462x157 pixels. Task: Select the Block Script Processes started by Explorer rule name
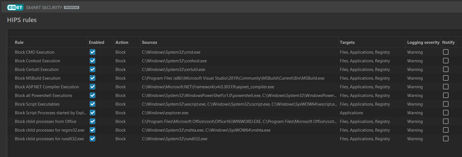point(50,113)
